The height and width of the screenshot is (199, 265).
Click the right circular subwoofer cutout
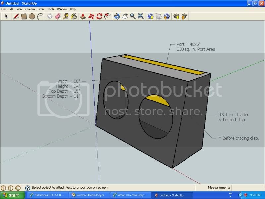coord(156,117)
